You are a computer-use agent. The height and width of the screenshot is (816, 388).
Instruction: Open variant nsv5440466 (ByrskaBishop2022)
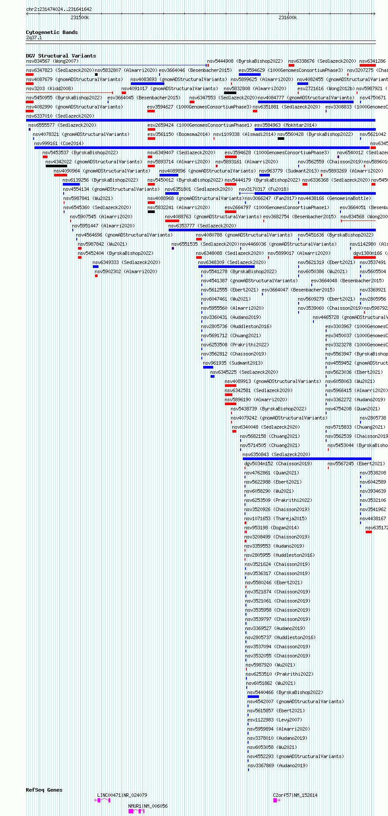tap(285, 693)
